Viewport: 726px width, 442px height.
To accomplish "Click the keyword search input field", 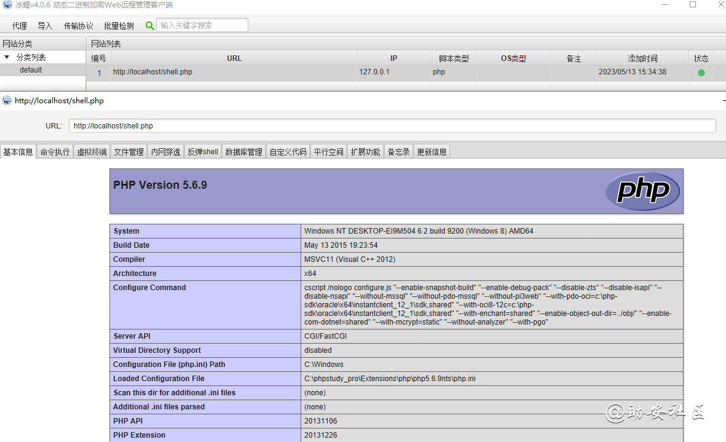I will [202, 25].
